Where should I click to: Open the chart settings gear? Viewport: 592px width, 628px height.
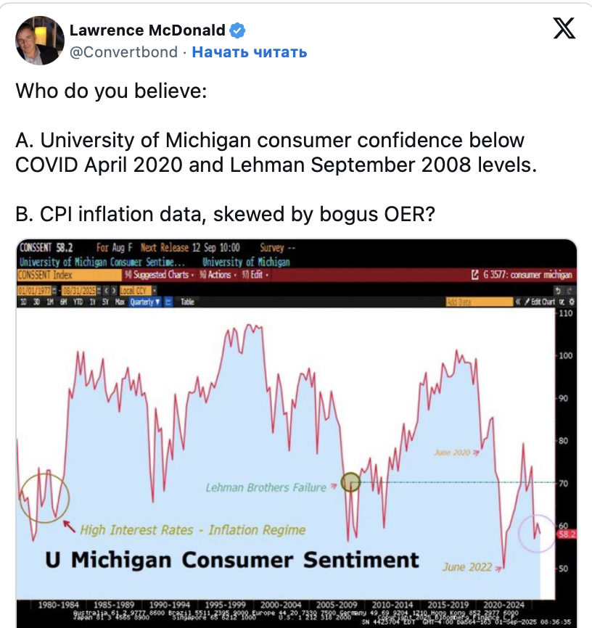tap(571, 302)
